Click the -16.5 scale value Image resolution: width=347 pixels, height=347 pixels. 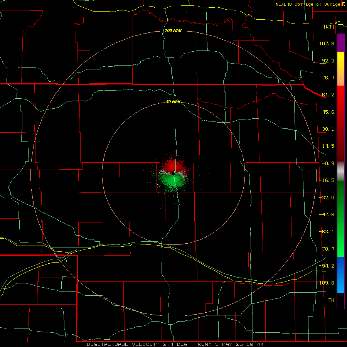click(327, 180)
